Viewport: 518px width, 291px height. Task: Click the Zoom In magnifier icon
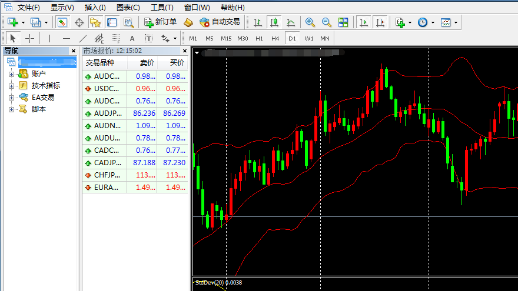pos(310,22)
